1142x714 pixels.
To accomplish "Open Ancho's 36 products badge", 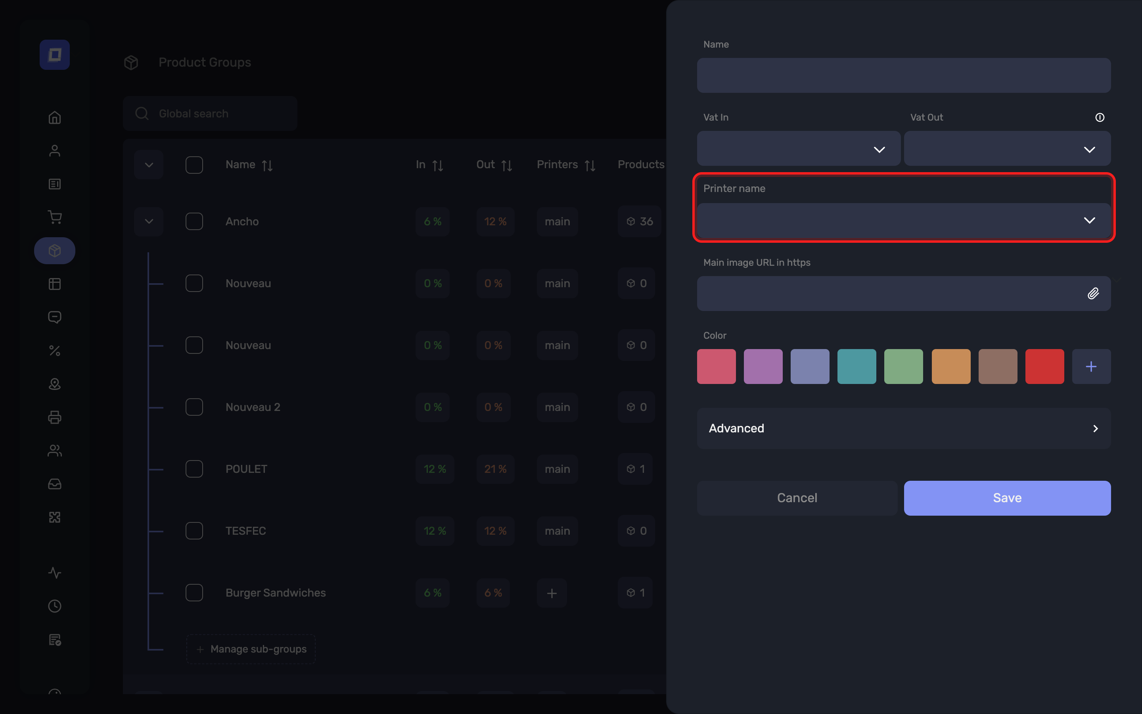I will (x=640, y=221).
